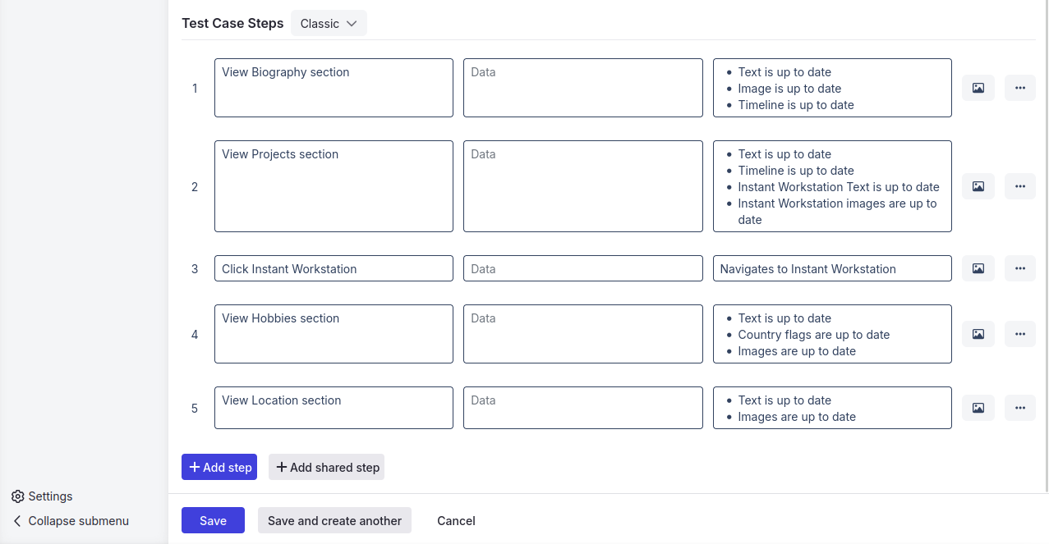Add a new step

click(219, 467)
